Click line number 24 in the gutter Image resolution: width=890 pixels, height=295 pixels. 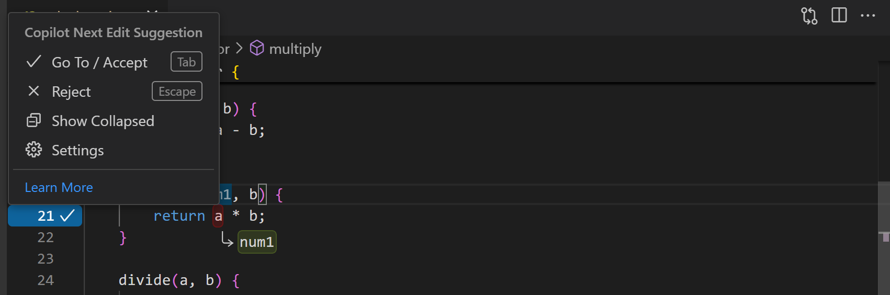tap(46, 280)
